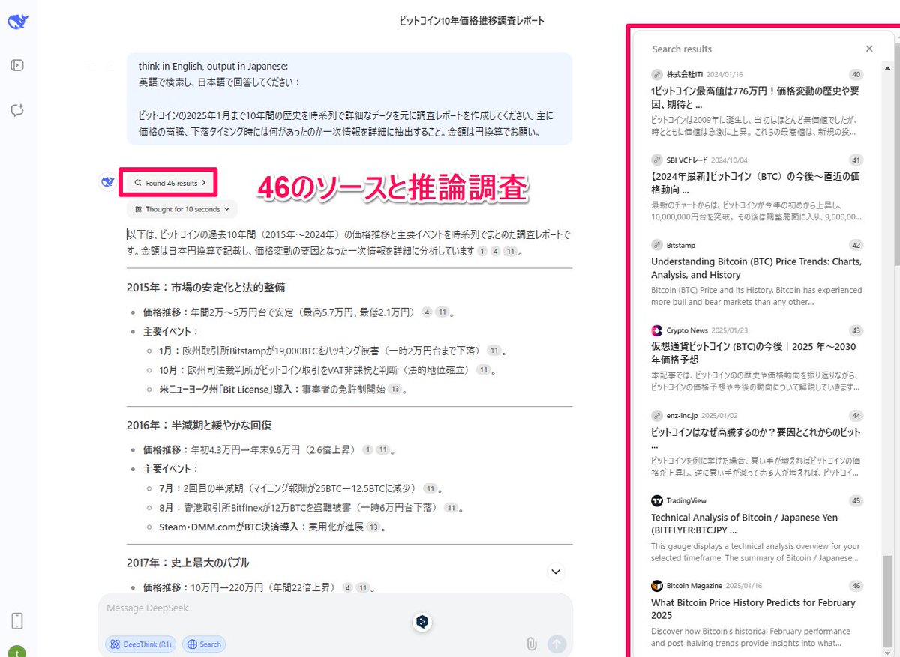
Task: Open the 1ビットコイン最高値は776万円 result
Action: (755, 98)
